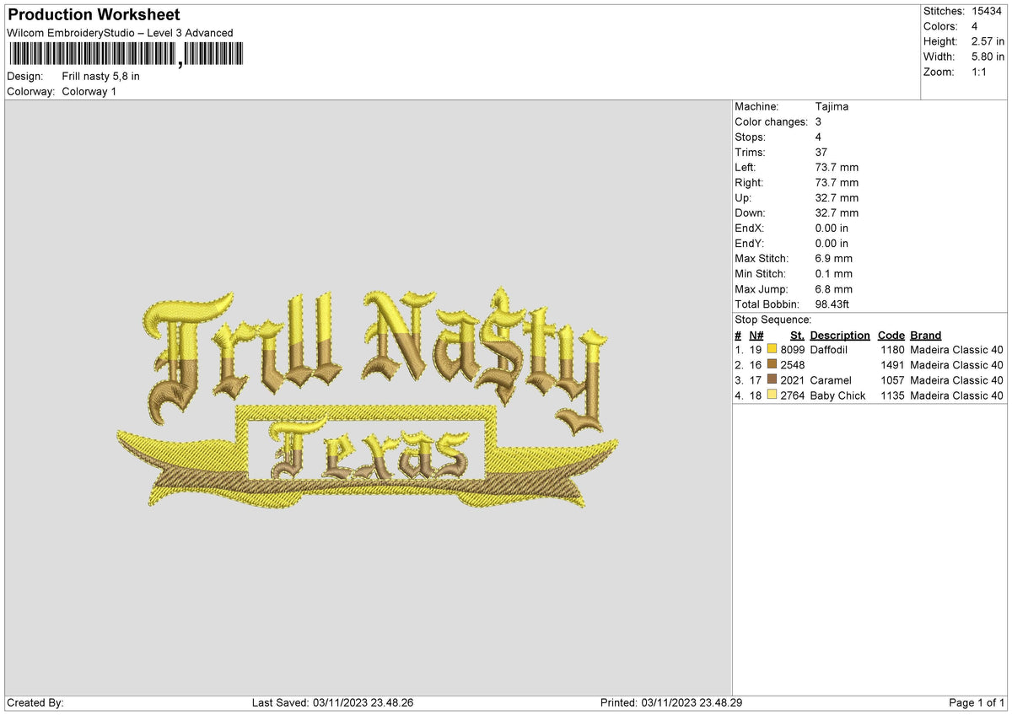Screen dimensions: 1012x715
Task: Click the Min Stitch value 0.1 mm
Action: 834,274
